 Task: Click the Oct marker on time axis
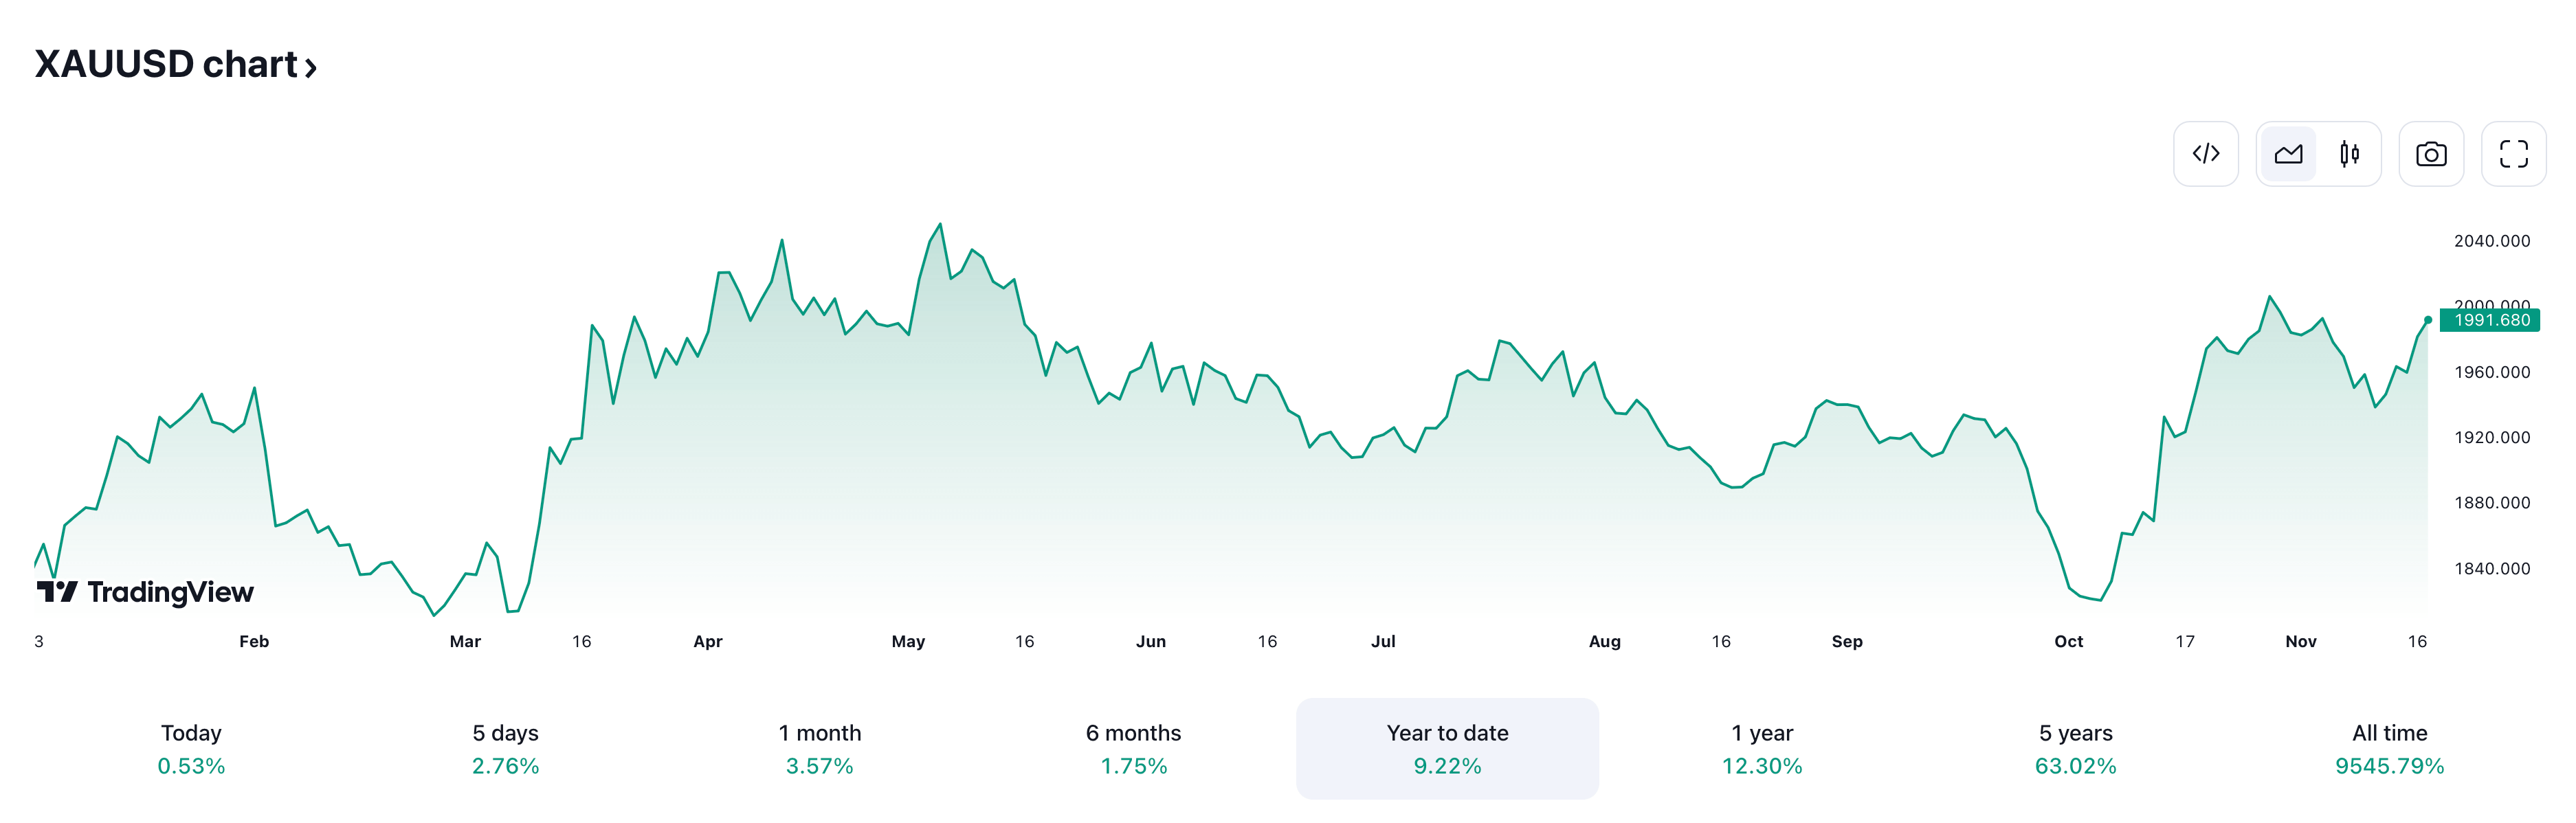tap(2068, 642)
